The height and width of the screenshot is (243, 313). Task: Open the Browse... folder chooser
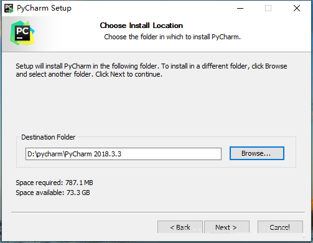tap(257, 153)
